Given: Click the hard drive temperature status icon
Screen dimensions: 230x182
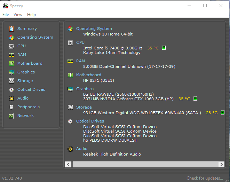Looking at the screenshot, I should 223,112.
